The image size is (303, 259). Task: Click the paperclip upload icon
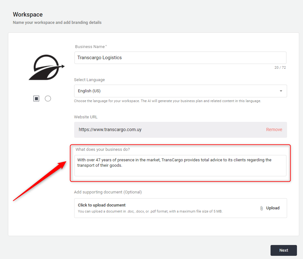point(261,208)
